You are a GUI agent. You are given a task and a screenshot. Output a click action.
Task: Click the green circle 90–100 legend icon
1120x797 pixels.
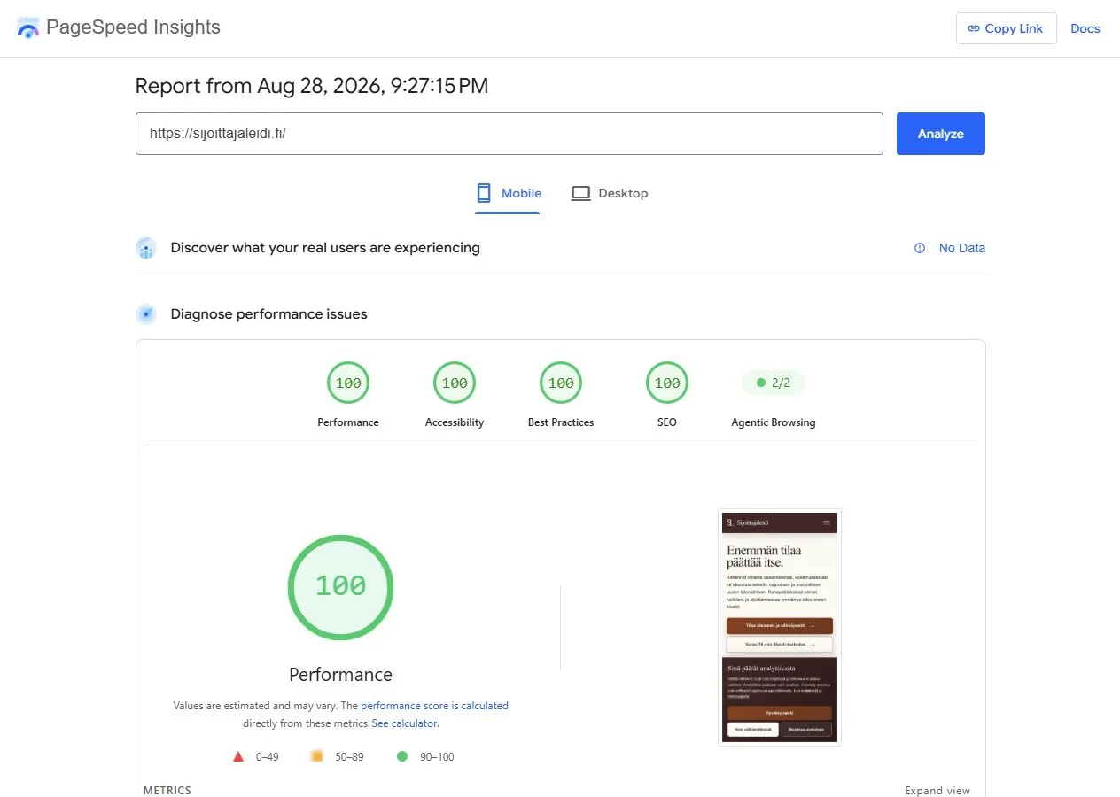point(402,756)
